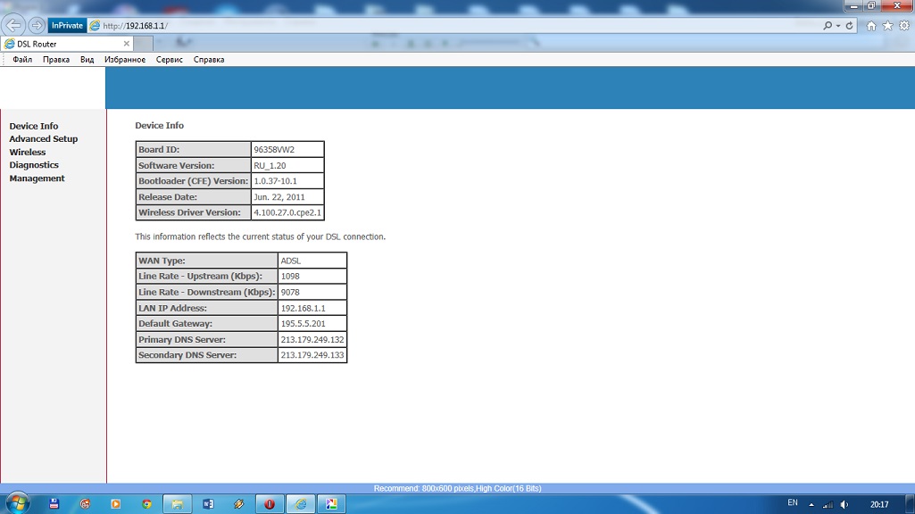
Task: Click the upstream line rate 1098
Action: click(x=290, y=277)
